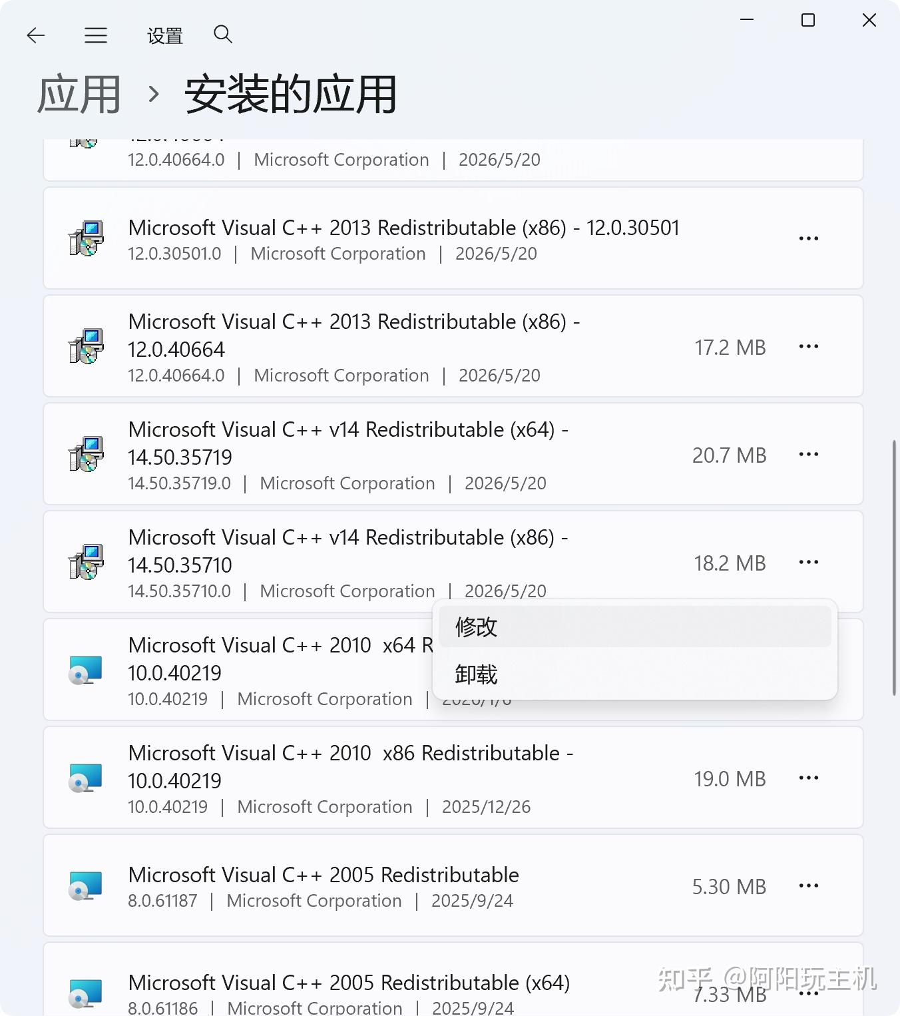Click the 20.7 MB size value
The width and height of the screenshot is (900, 1016).
tap(730, 455)
